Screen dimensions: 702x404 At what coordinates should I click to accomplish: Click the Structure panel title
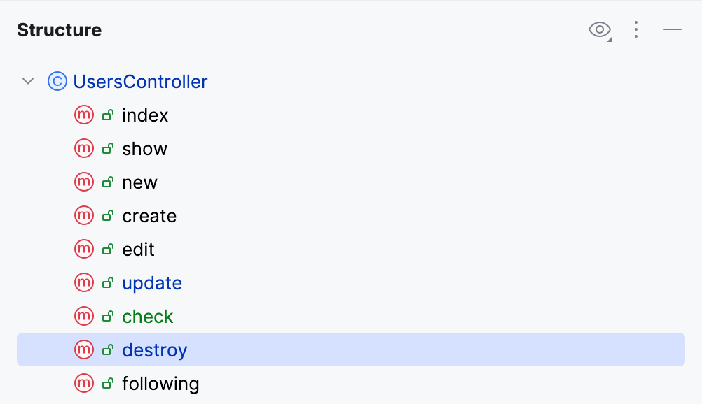click(x=59, y=30)
